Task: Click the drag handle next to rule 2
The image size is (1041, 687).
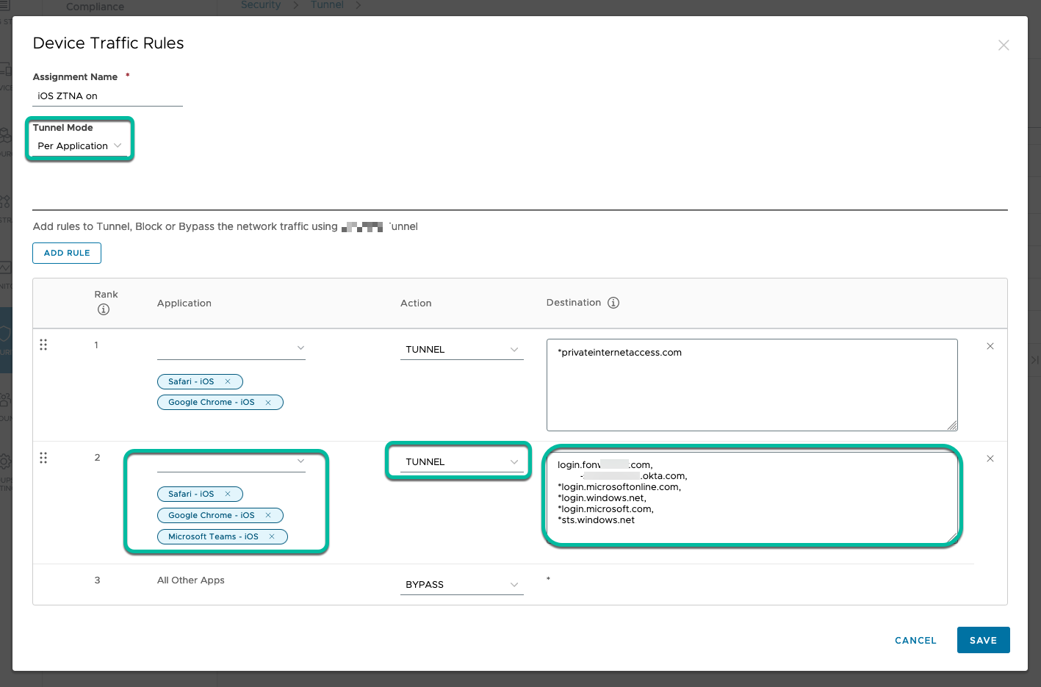Action: 43,457
